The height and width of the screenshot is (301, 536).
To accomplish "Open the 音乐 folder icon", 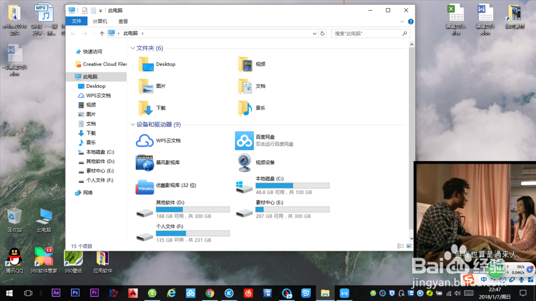I will click(x=245, y=108).
